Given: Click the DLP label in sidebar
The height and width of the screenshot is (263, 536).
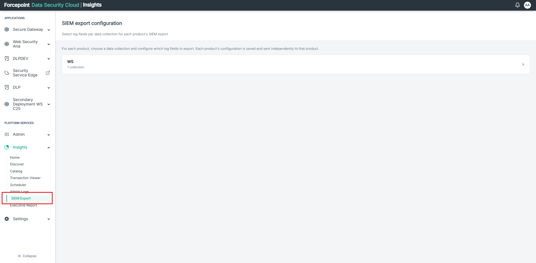Looking at the screenshot, I should tap(17, 87).
